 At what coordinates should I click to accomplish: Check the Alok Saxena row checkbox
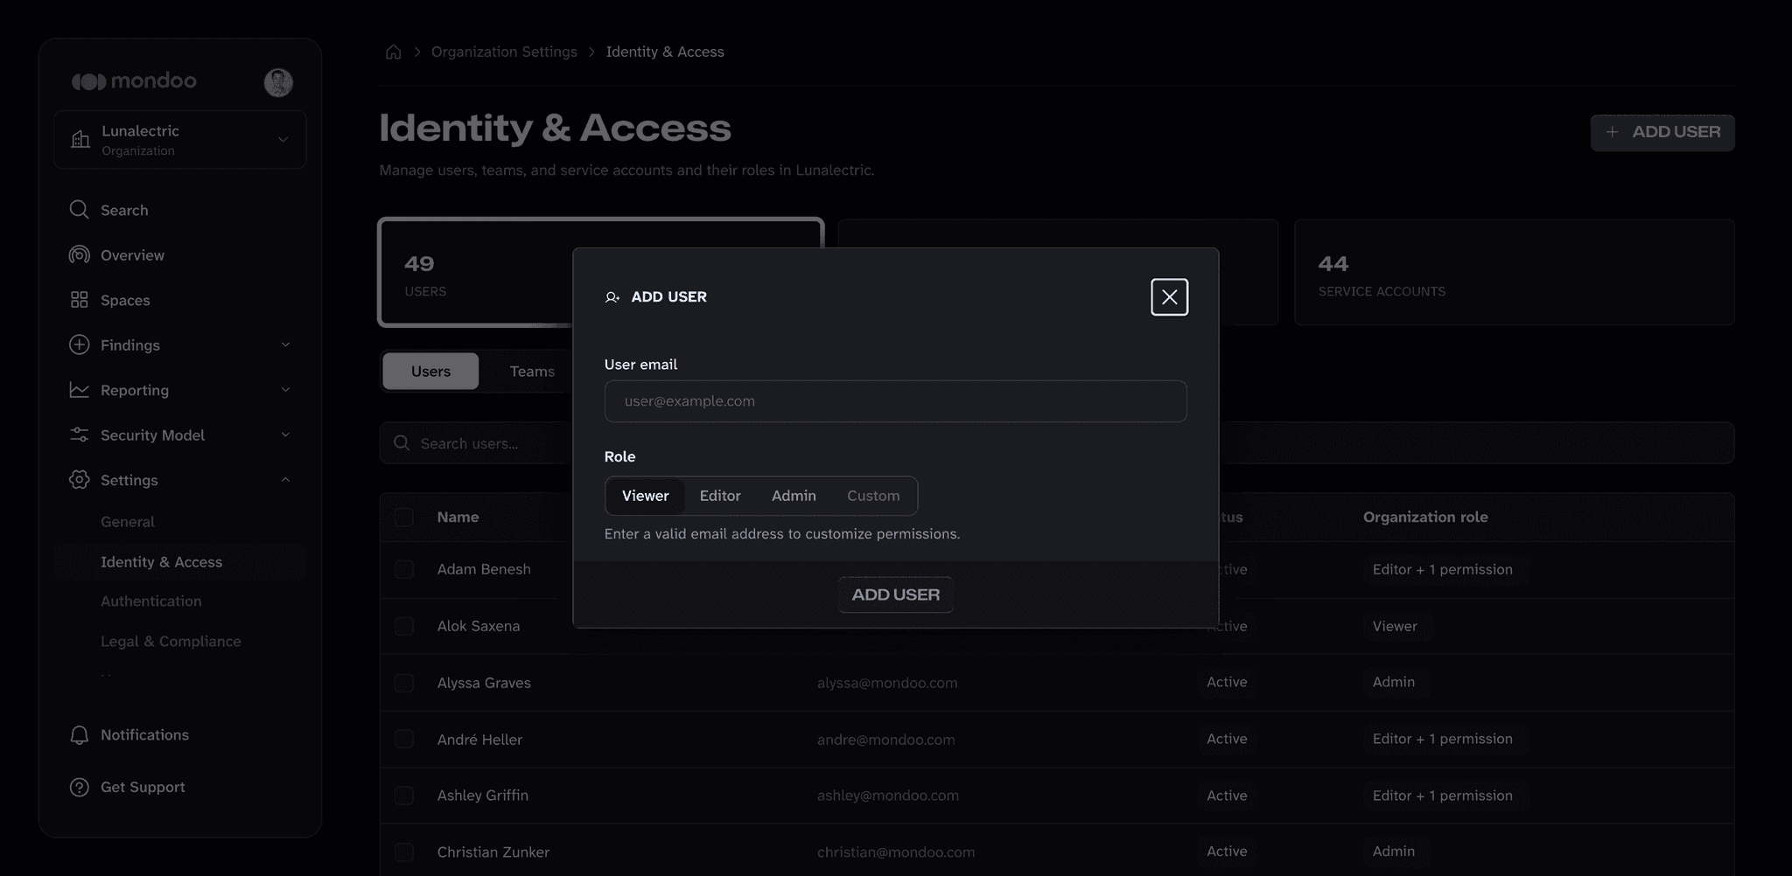(403, 626)
